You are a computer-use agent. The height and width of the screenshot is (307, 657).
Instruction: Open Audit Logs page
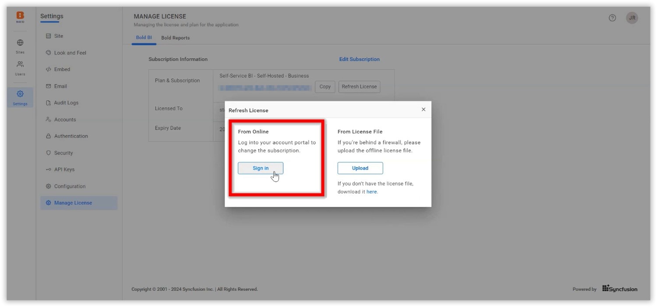click(x=66, y=103)
